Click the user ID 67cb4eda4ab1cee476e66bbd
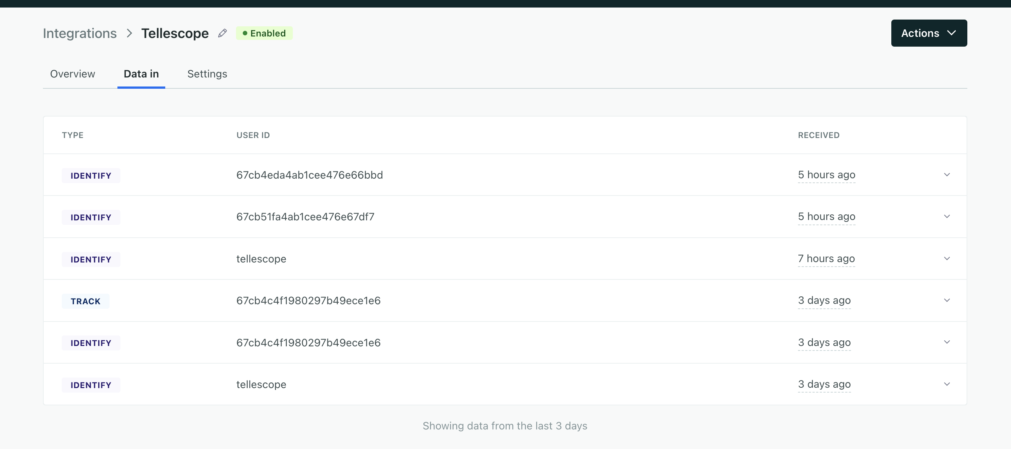 coord(309,175)
